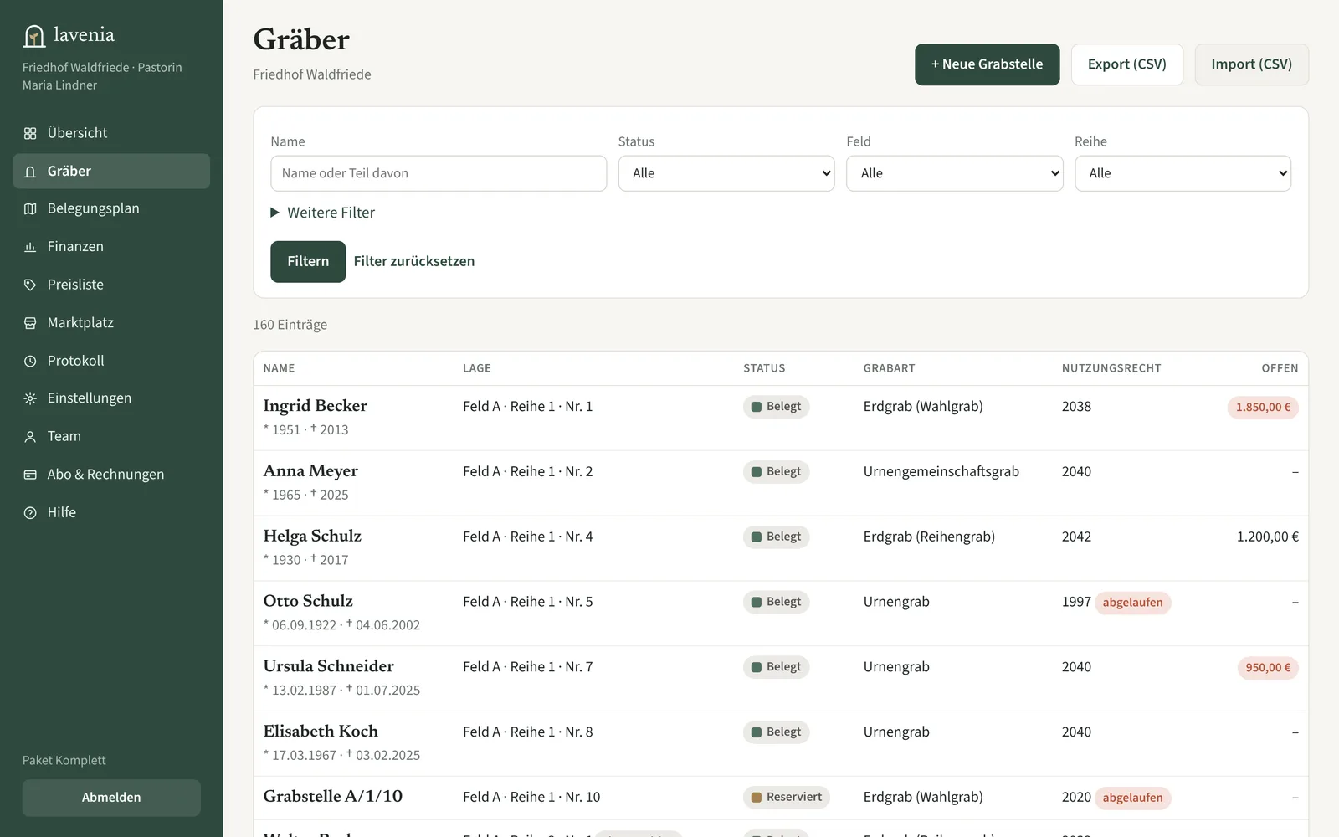Click the Übersicht grid icon
This screenshot has height=837, width=1339.
pos(30,133)
